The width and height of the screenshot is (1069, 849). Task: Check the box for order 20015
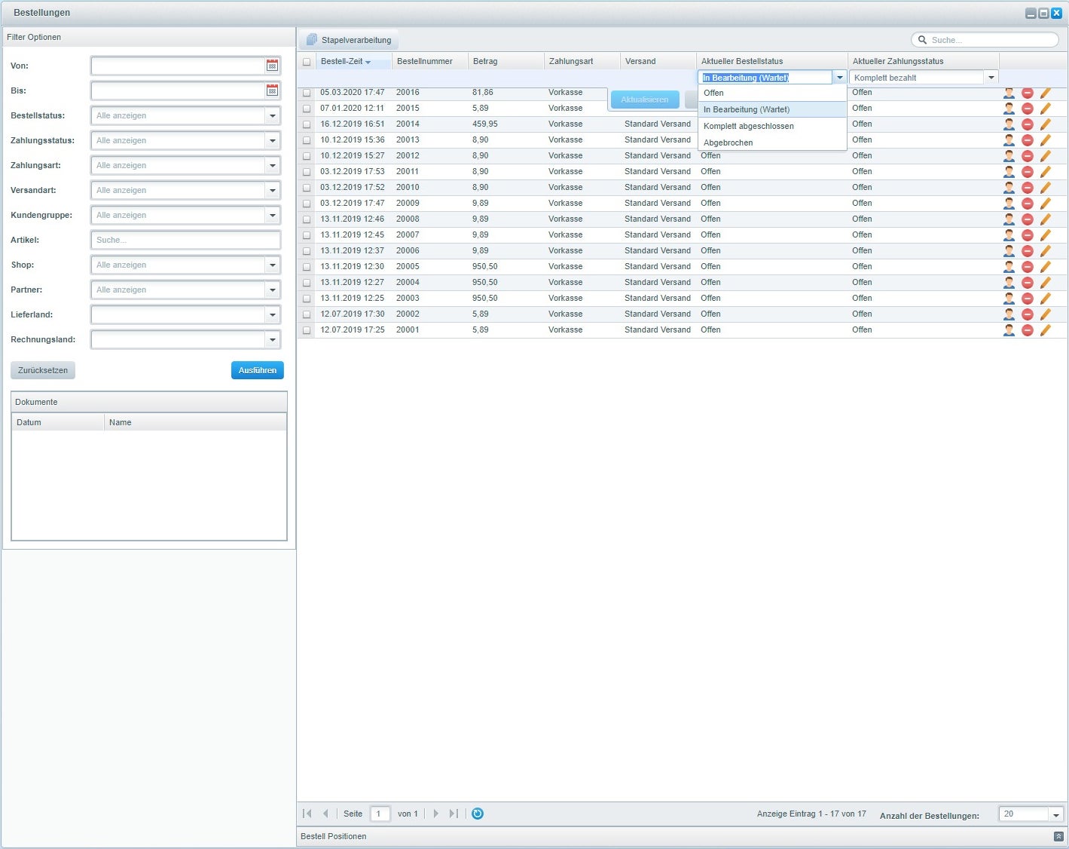[307, 109]
